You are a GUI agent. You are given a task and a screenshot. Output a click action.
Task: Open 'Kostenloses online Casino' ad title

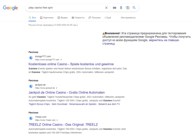(71, 64)
